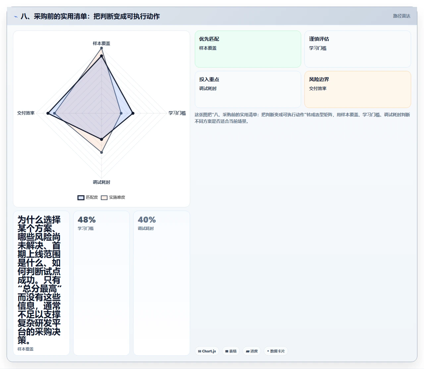Select the 优先匹配 card
Screen dimensions: 424x369
[x=248, y=49]
